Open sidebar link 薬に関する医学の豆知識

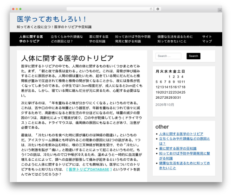coord(178,148)
